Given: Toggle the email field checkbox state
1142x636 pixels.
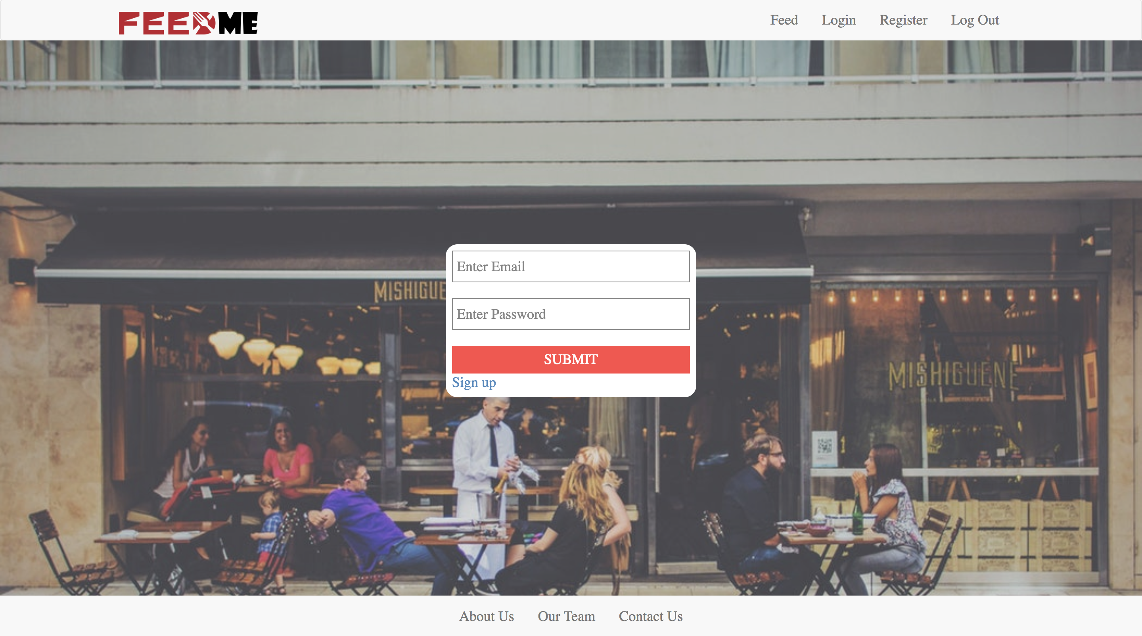Looking at the screenshot, I should coord(571,266).
